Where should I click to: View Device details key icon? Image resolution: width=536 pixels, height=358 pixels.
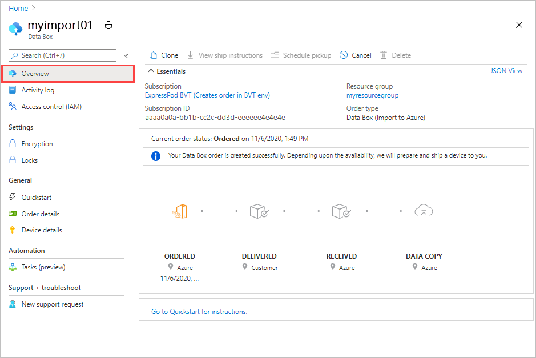[13, 230]
